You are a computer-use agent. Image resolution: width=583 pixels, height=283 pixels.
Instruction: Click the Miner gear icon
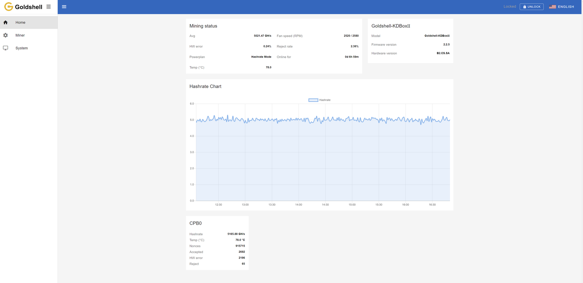coord(5,35)
